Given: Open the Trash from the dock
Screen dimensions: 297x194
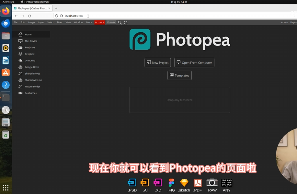Looking at the screenshot, I should 6,135.
